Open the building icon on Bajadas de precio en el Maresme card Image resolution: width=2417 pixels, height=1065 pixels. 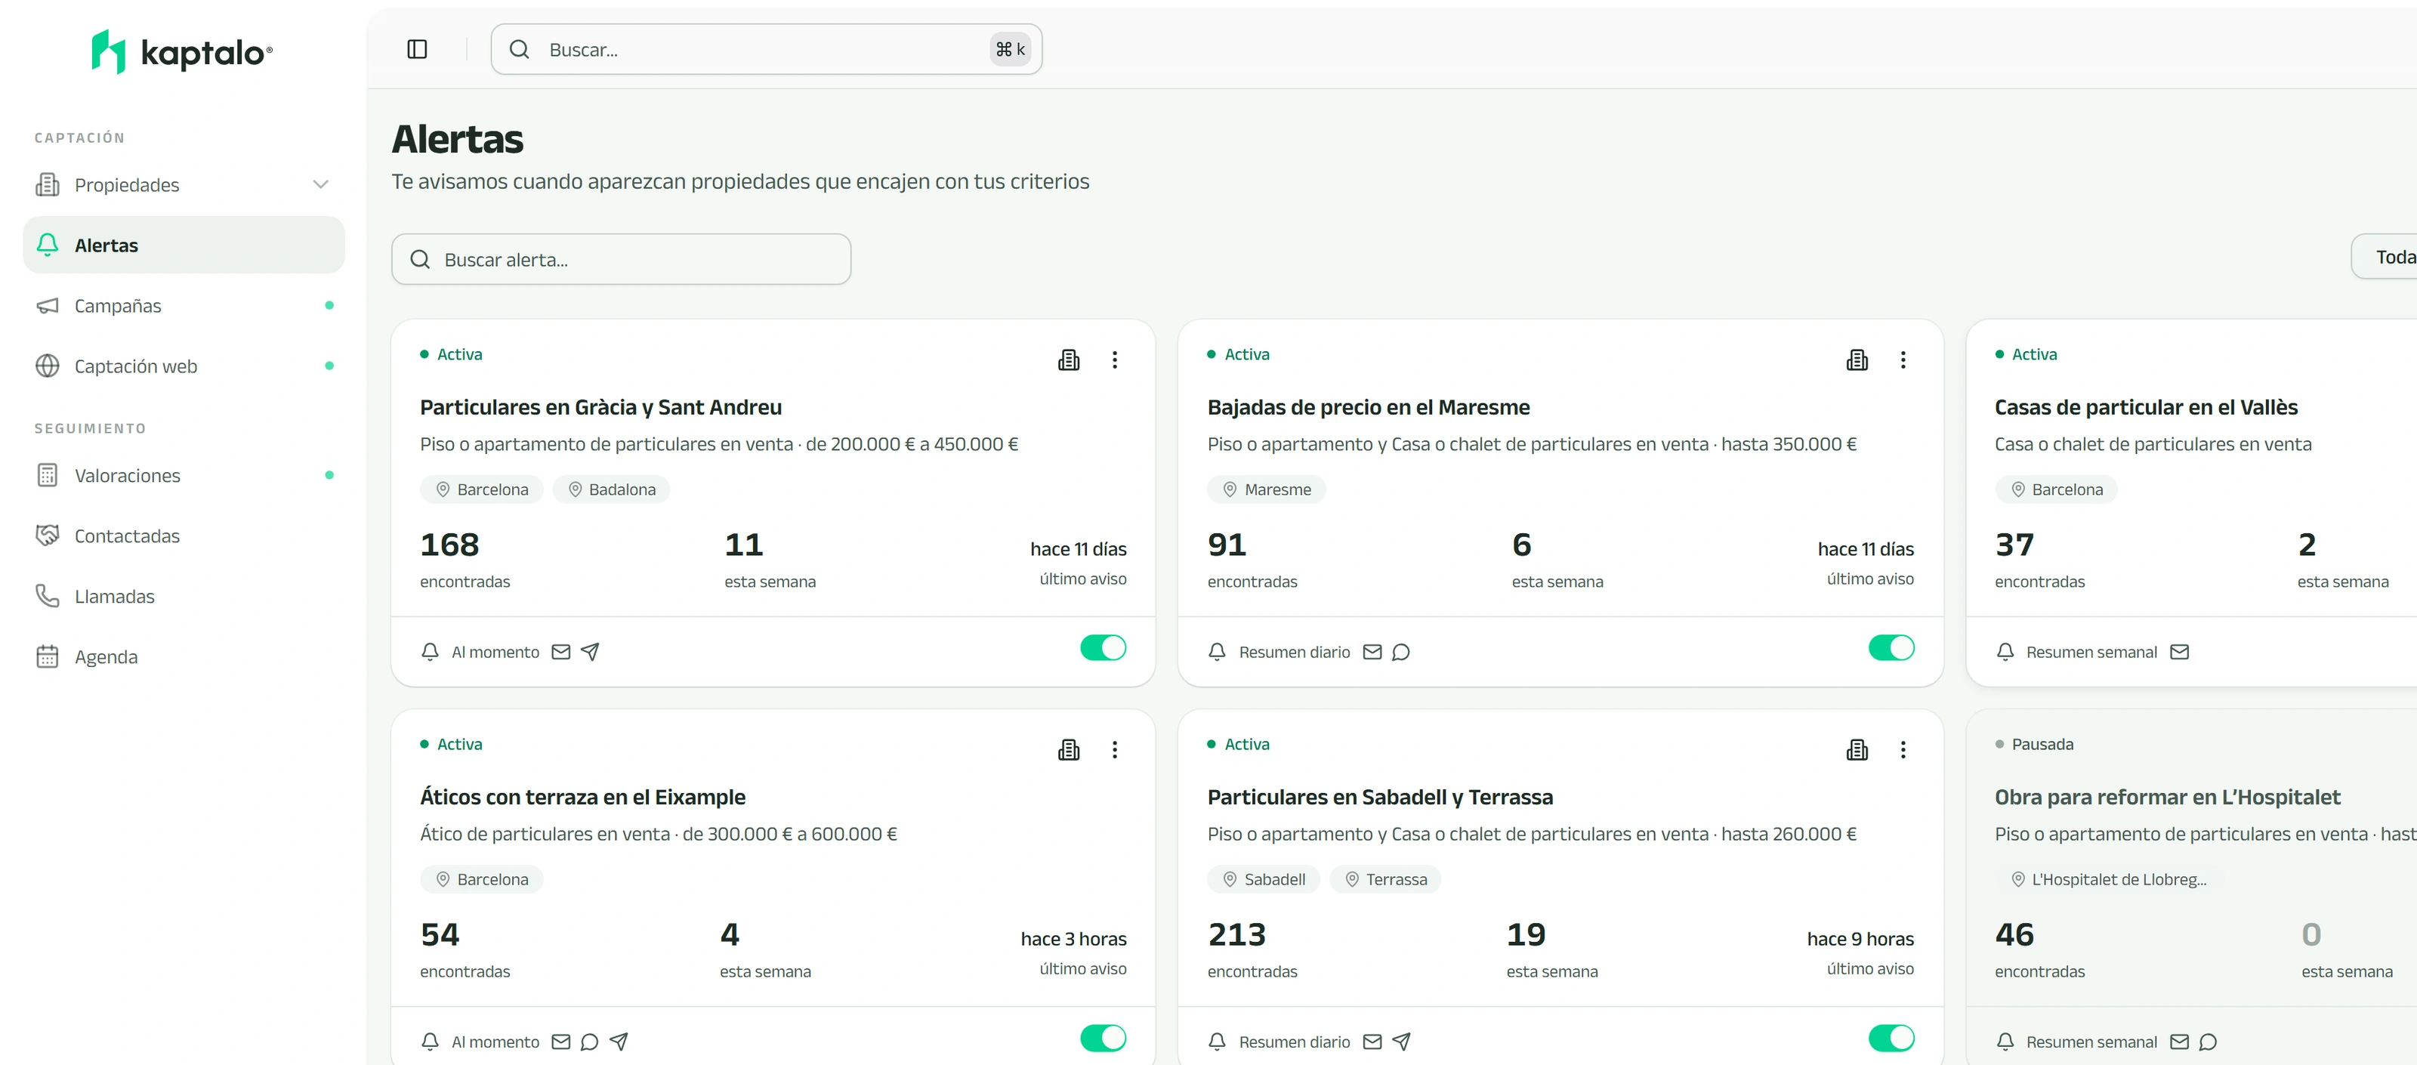(1857, 360)
